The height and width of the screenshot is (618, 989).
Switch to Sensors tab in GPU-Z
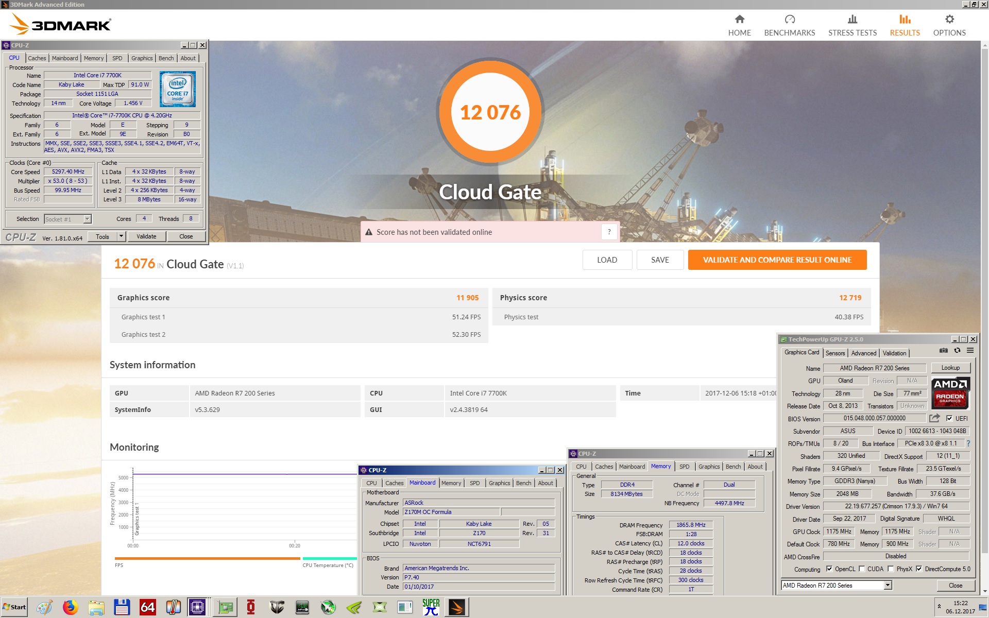[835, 353]
